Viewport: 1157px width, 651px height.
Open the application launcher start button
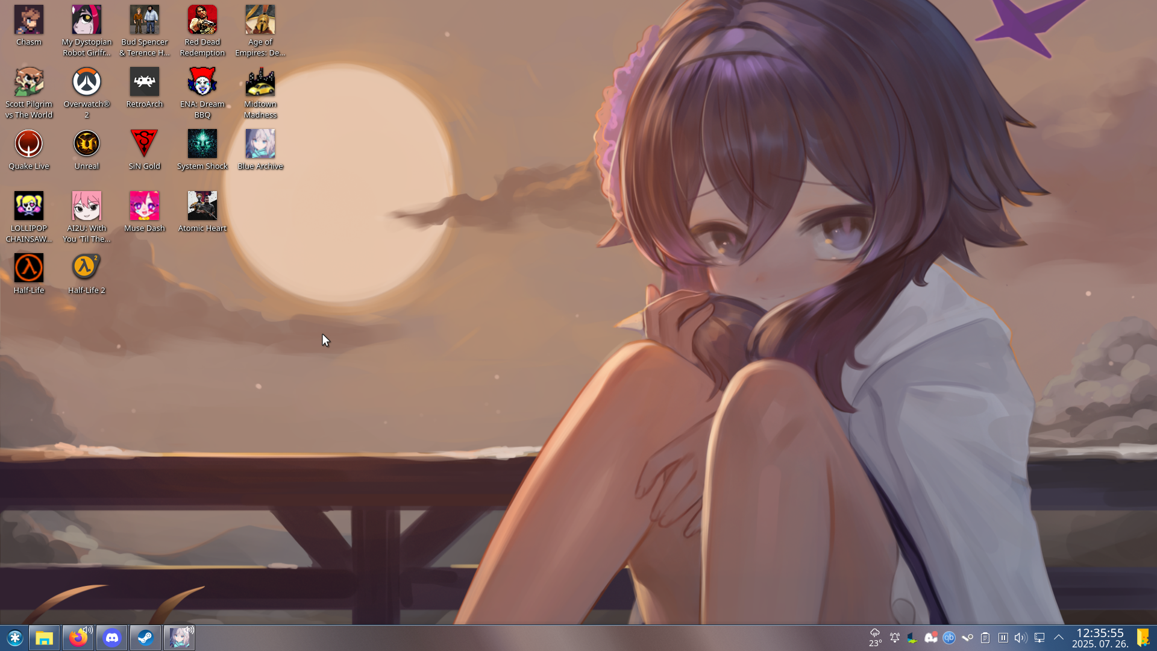click(x=15, y=638)
